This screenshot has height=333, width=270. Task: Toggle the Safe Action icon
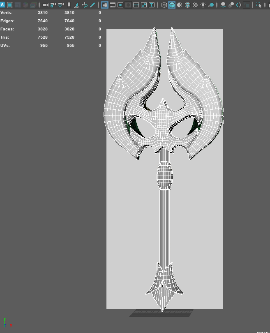tap(144, 5)
